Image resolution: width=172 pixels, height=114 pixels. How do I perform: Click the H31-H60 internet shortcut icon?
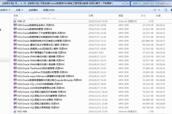(x=15, y=112)
